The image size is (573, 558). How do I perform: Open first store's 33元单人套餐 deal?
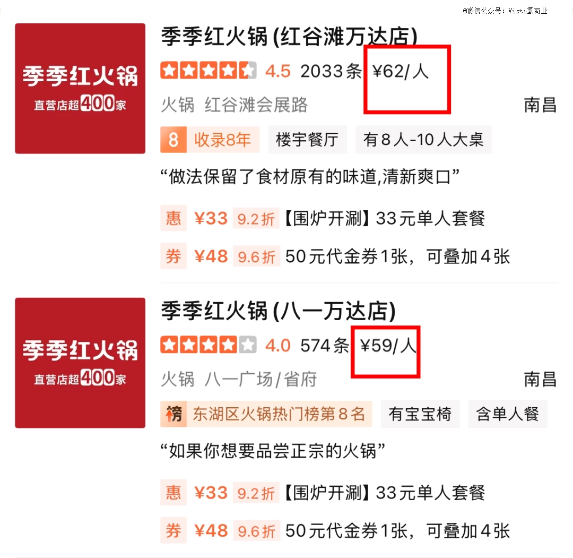(x=385, y=218)
